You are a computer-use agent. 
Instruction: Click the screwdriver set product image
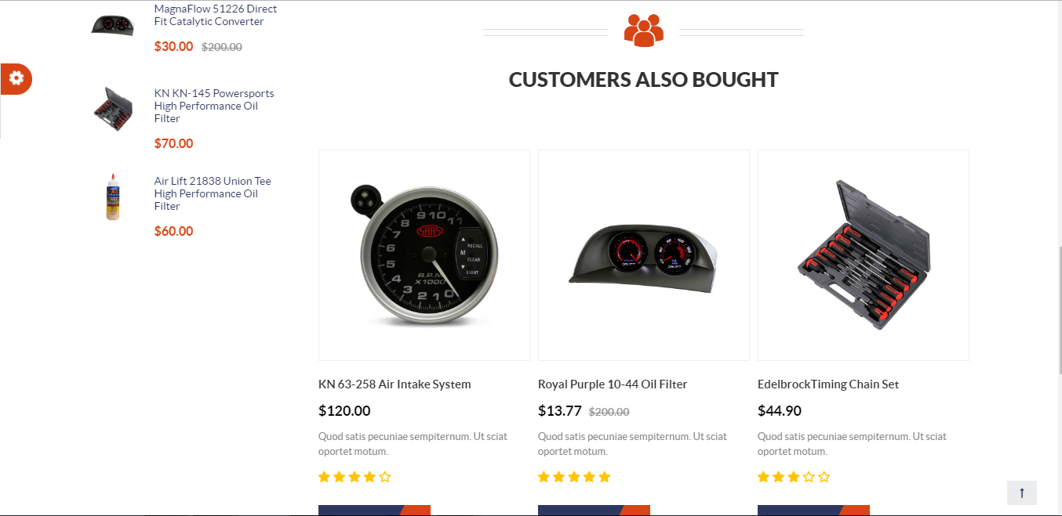pyautogui.click(x=864, y=255)
